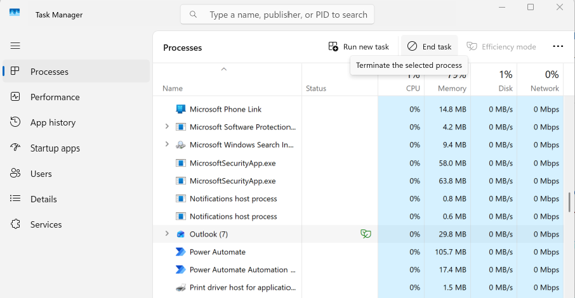
Task: Open the hamburger navigation menu
Action: click(15, 46)
